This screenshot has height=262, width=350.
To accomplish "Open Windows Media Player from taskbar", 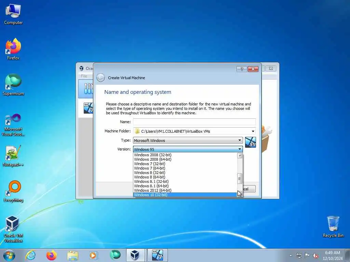I will tap(93, 255).
